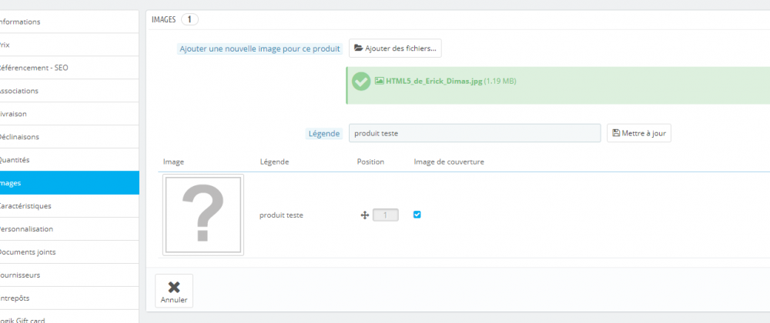This screenshot has height=323, width=770.
Task: Open the Informations tab in sidebar
Action: pos(69,22)
